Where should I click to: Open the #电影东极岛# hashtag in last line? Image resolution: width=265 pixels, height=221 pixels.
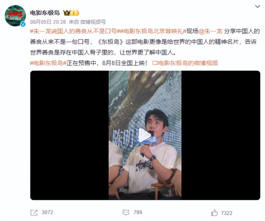[48, 63]
